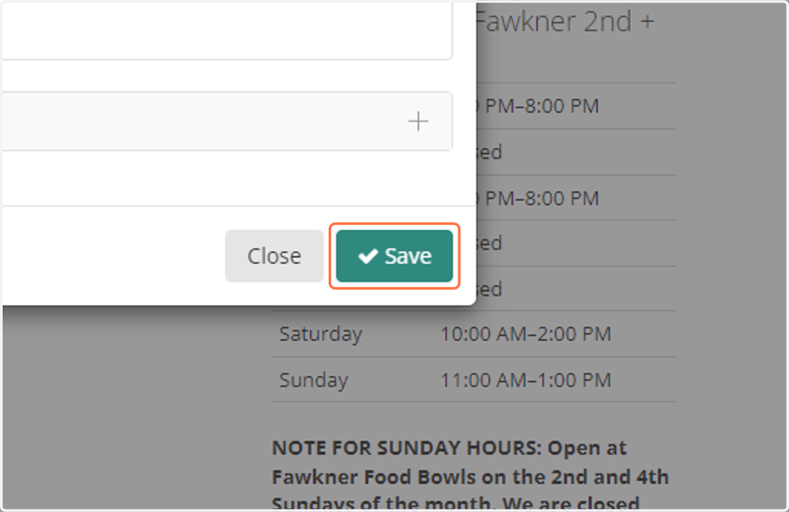
Task: Open the collapsed gray panel bar
Action: pyautogui.click(x=227, y=121)
